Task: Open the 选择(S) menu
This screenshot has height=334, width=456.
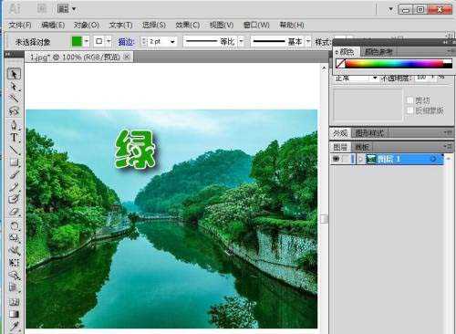Action: tap(154, 25)
